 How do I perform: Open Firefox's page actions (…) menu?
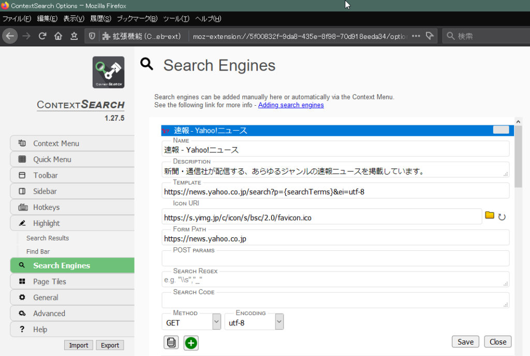coord(416,36)
